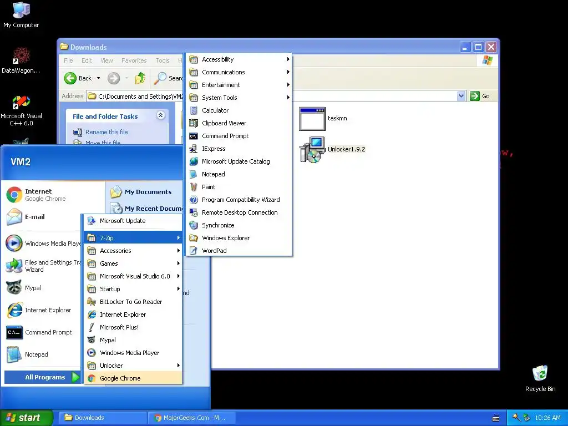Open Microsoft Update Catalog
Screen dimensions: 568x426
[239, 161]
